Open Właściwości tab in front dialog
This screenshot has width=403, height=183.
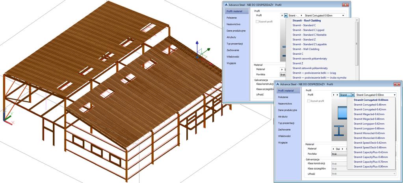pos(284,136)
